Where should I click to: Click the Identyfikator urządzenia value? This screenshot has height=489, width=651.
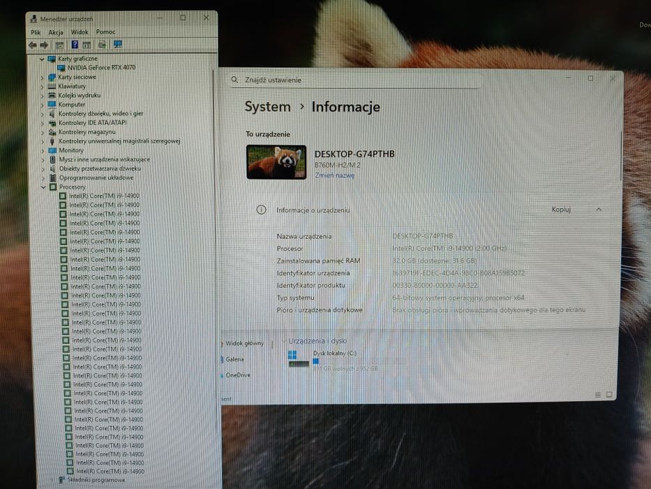coord(458,272)
